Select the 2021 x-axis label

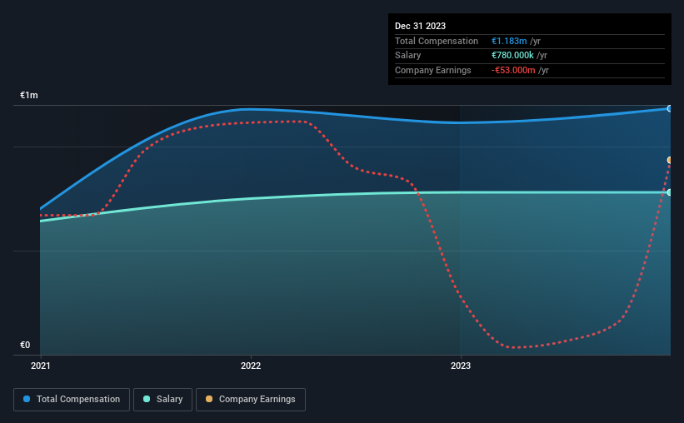pos(41,366)
